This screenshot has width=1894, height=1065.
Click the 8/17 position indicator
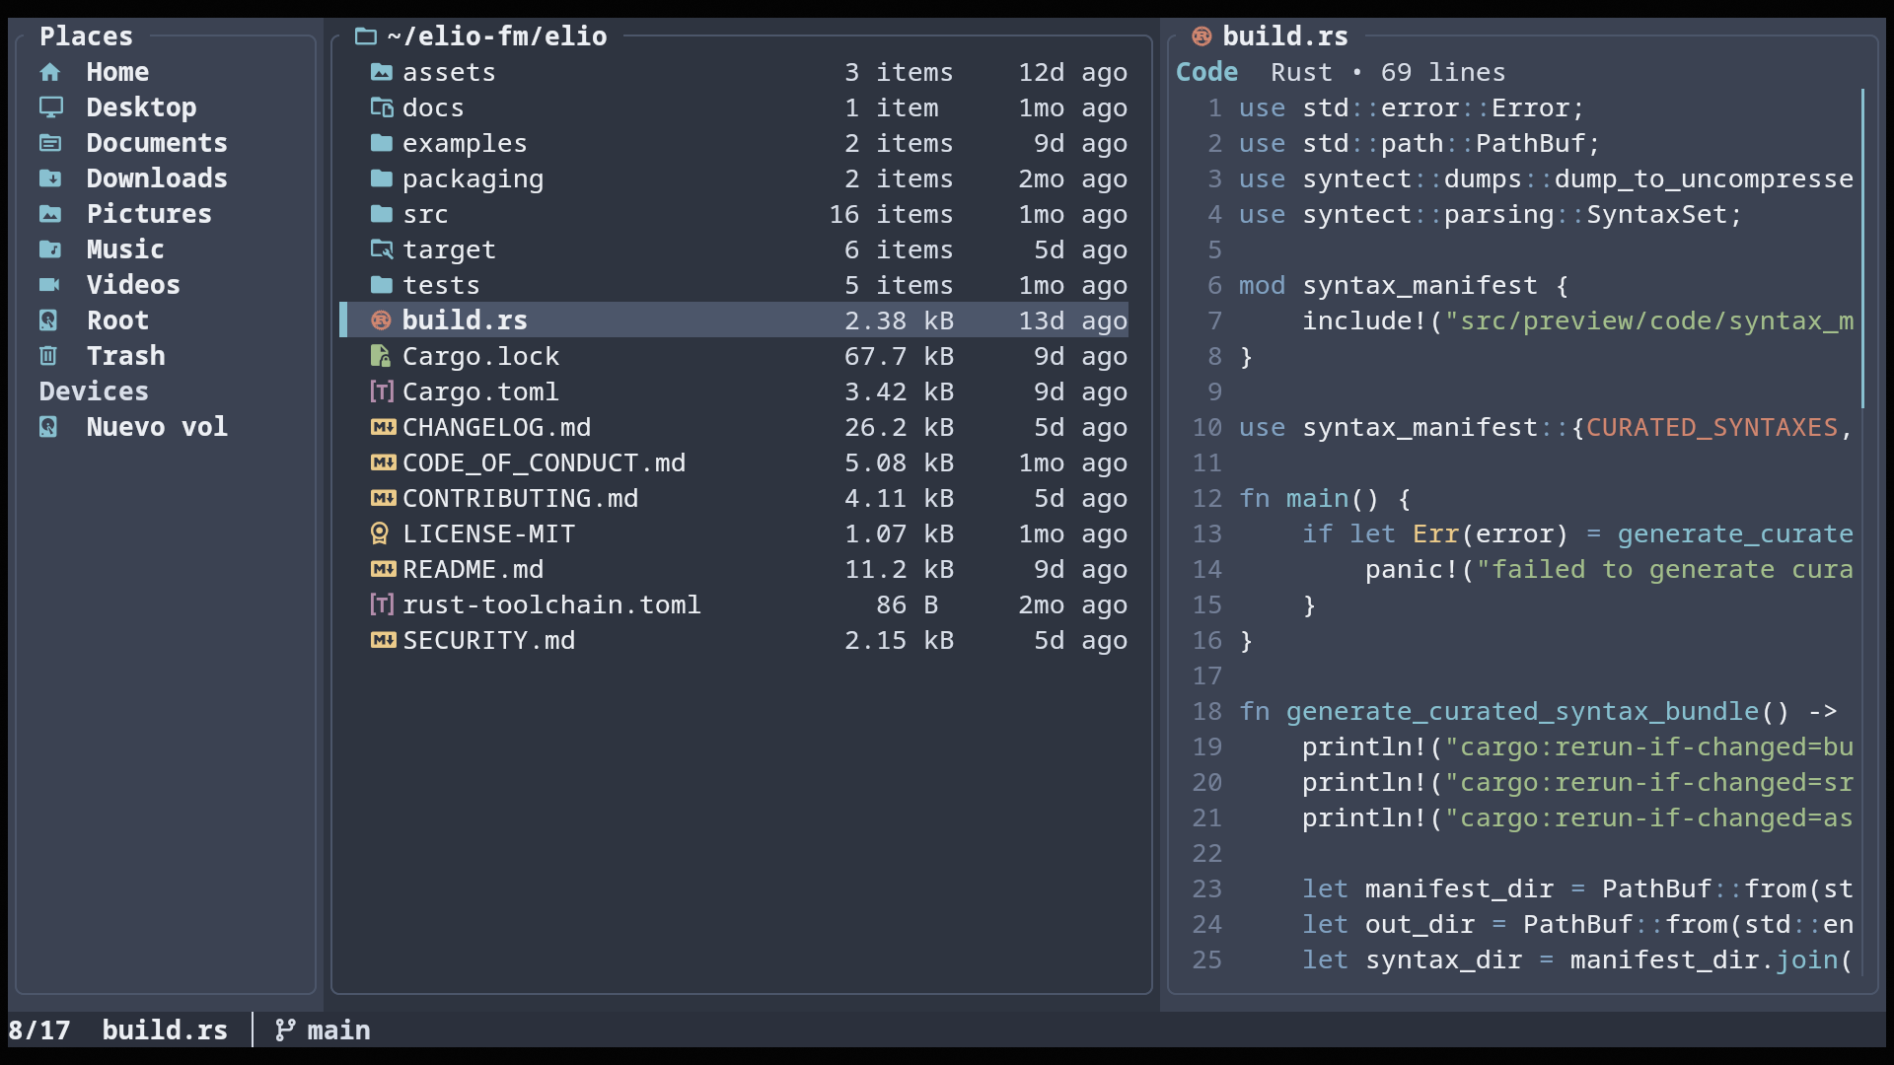pyautogui.click(x=39, y=1030)
